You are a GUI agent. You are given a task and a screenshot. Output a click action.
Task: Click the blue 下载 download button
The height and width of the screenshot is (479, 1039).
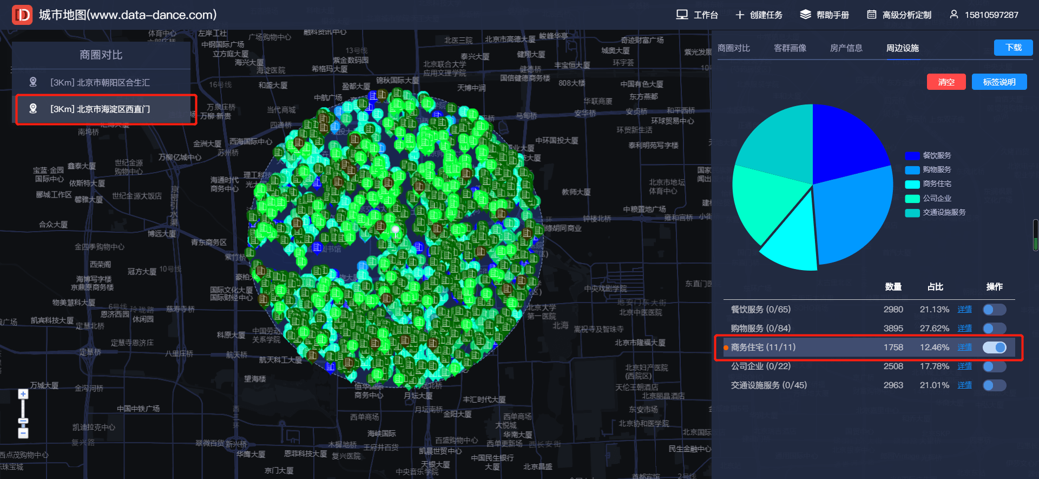(1013, 48)
